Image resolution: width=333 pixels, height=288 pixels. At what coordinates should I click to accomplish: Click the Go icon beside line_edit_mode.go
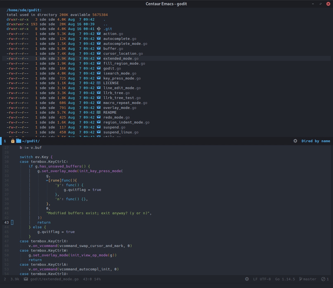[99, 88]
